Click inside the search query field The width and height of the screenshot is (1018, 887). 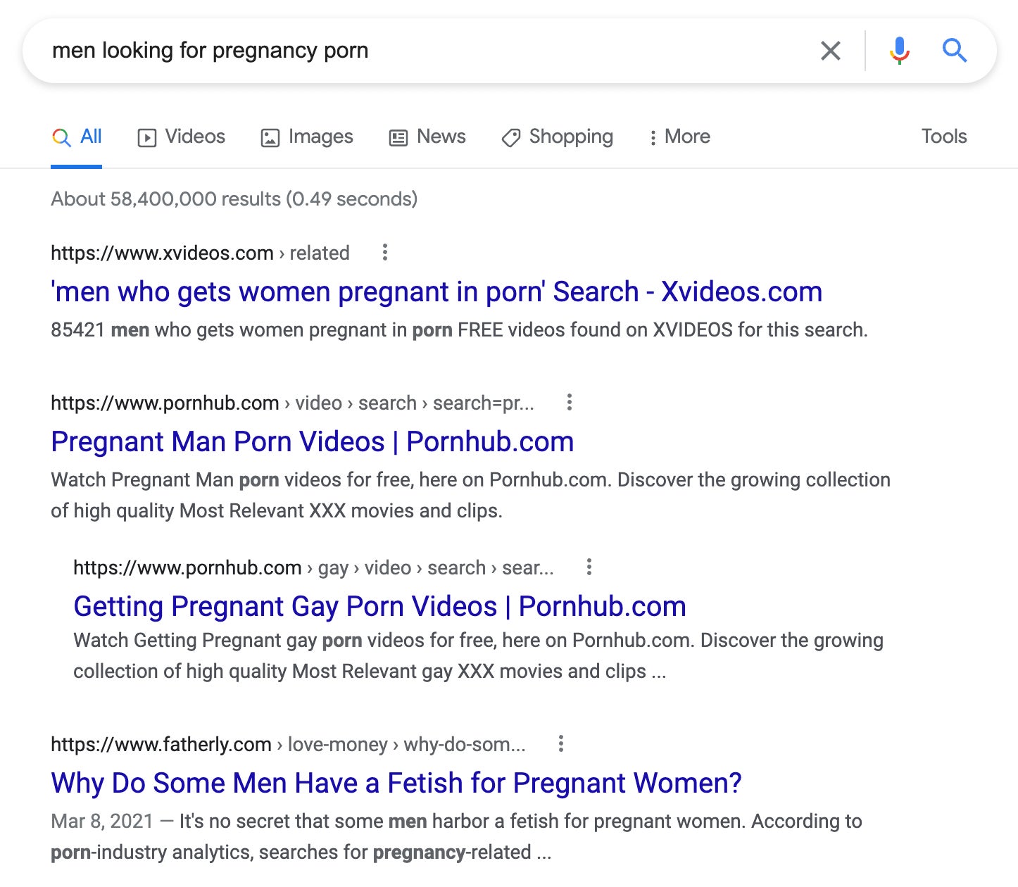click(422, 51)
